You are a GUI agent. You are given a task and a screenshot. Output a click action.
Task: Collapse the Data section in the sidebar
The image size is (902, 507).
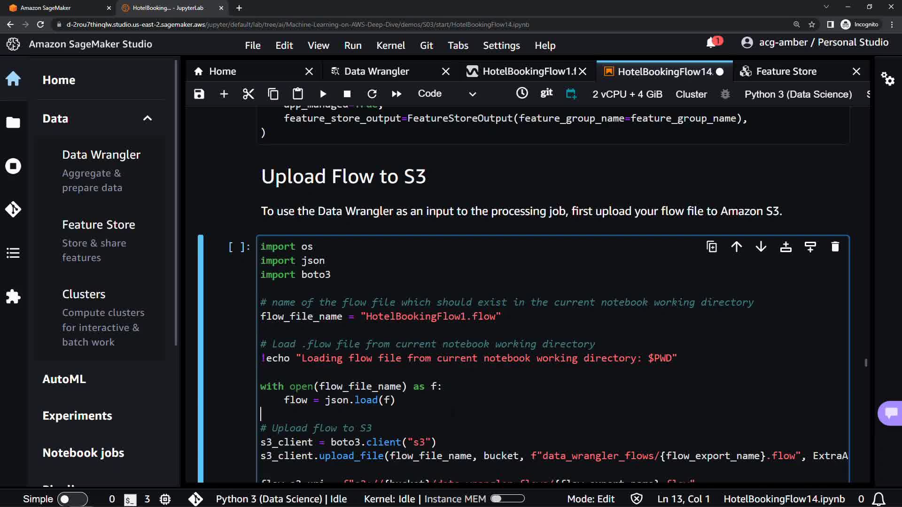coord(148,118)
